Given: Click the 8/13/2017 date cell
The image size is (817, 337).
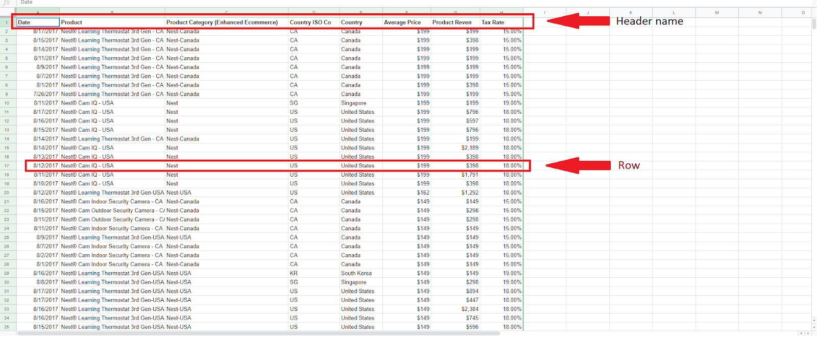Looking at the screenshot, I should point(38,157).
